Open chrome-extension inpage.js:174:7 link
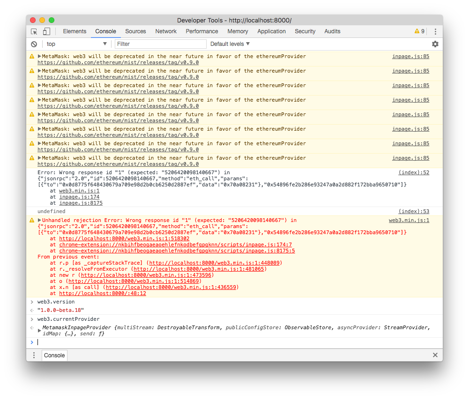Screen dimensions: 469x399 coord(176,244)
